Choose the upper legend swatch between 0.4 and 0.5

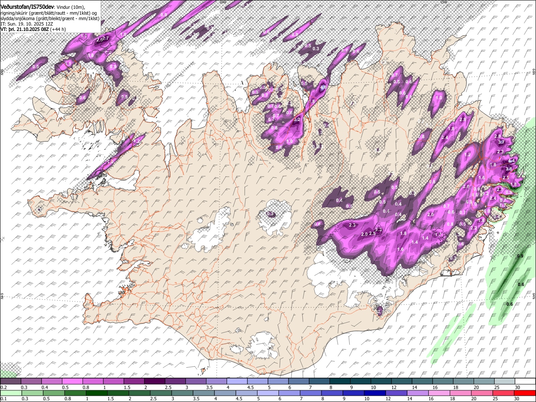[52, 381]
